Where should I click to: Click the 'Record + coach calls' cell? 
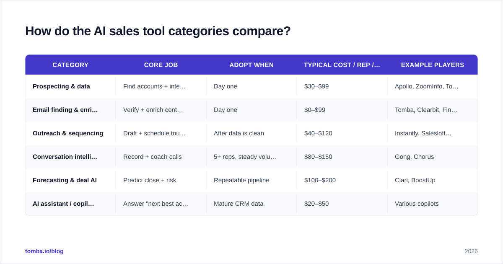pos(161,157)
